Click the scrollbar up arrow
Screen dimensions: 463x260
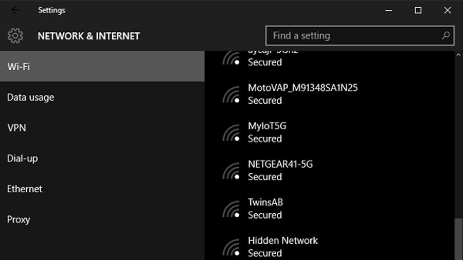(458, 55)
